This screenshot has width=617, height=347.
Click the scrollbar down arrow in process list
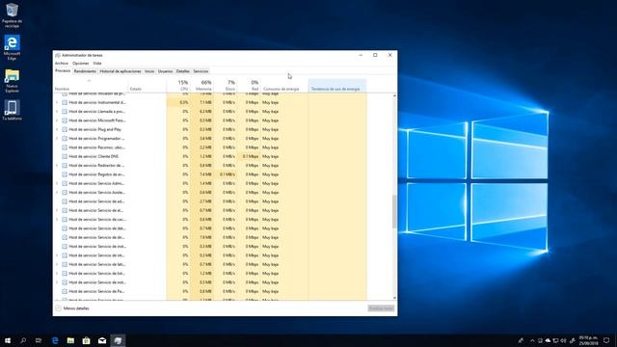tap(394, 298)
